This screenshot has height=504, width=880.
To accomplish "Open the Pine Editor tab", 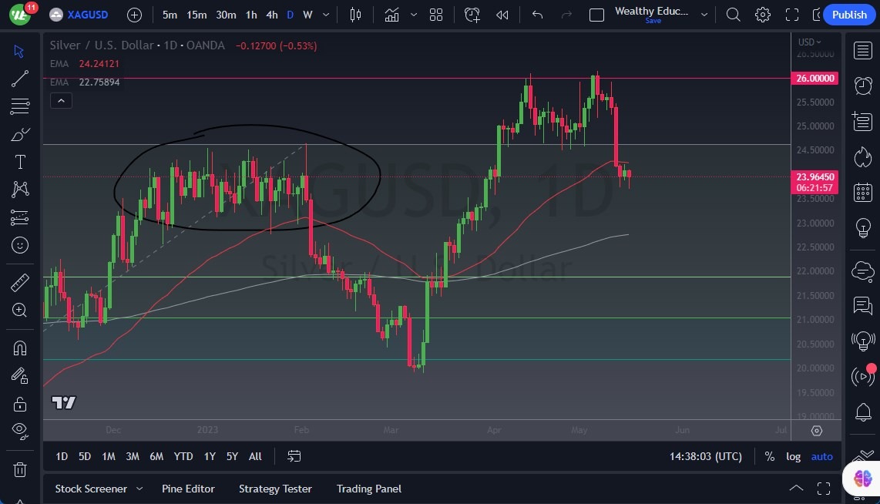I will [188, 489].
